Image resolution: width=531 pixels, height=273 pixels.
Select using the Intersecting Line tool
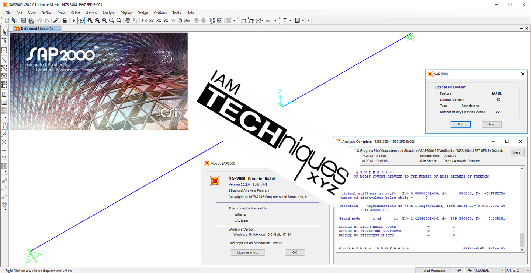[x=4, y=204]
